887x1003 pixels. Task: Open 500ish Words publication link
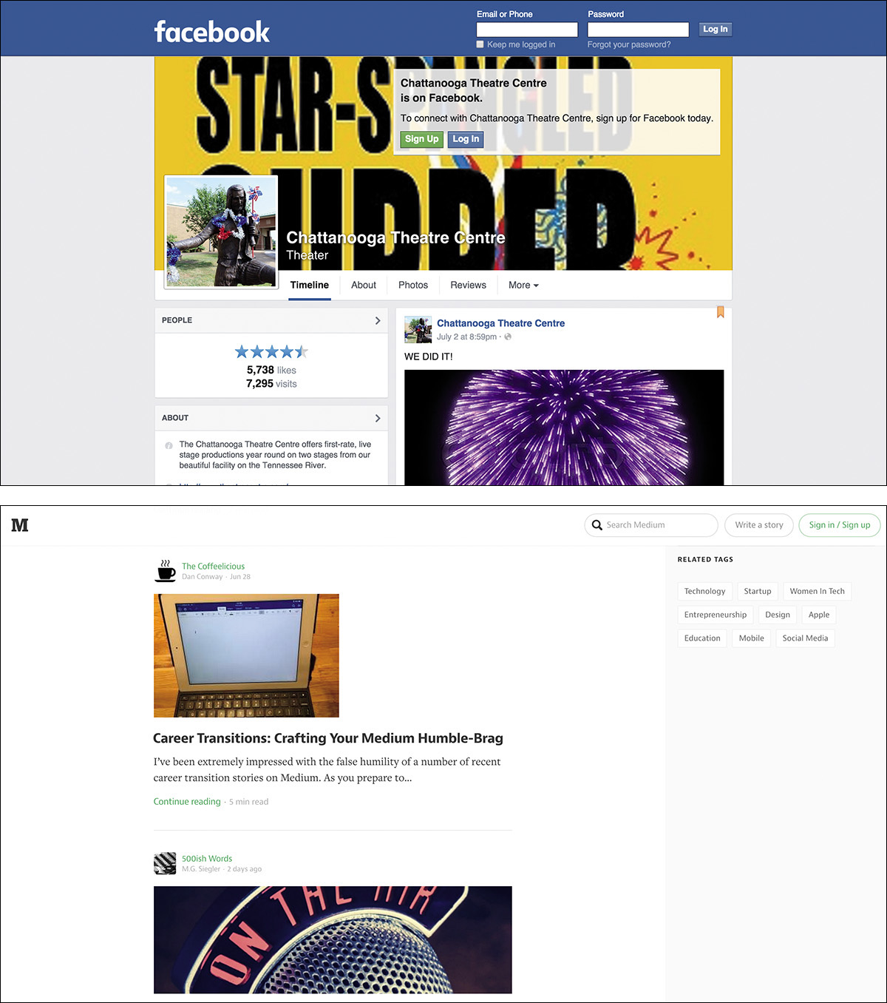tap(207, 859)
